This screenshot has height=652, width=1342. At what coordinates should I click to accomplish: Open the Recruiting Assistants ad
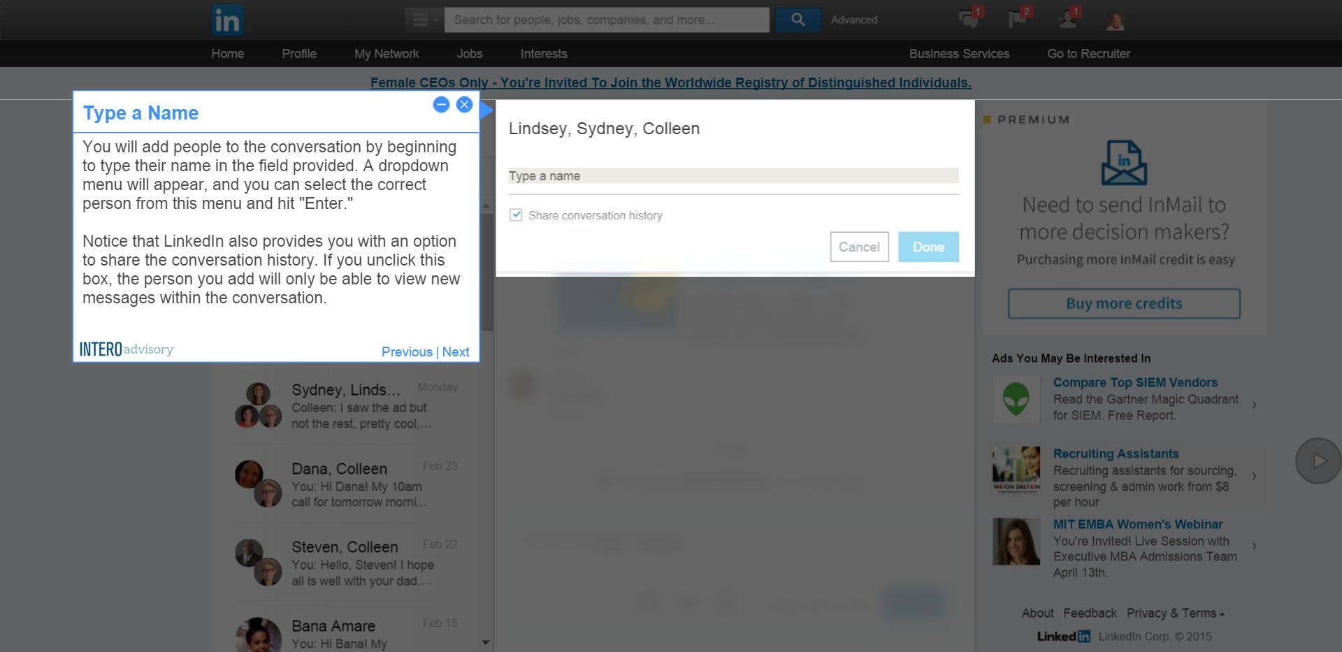(1116, 454)
